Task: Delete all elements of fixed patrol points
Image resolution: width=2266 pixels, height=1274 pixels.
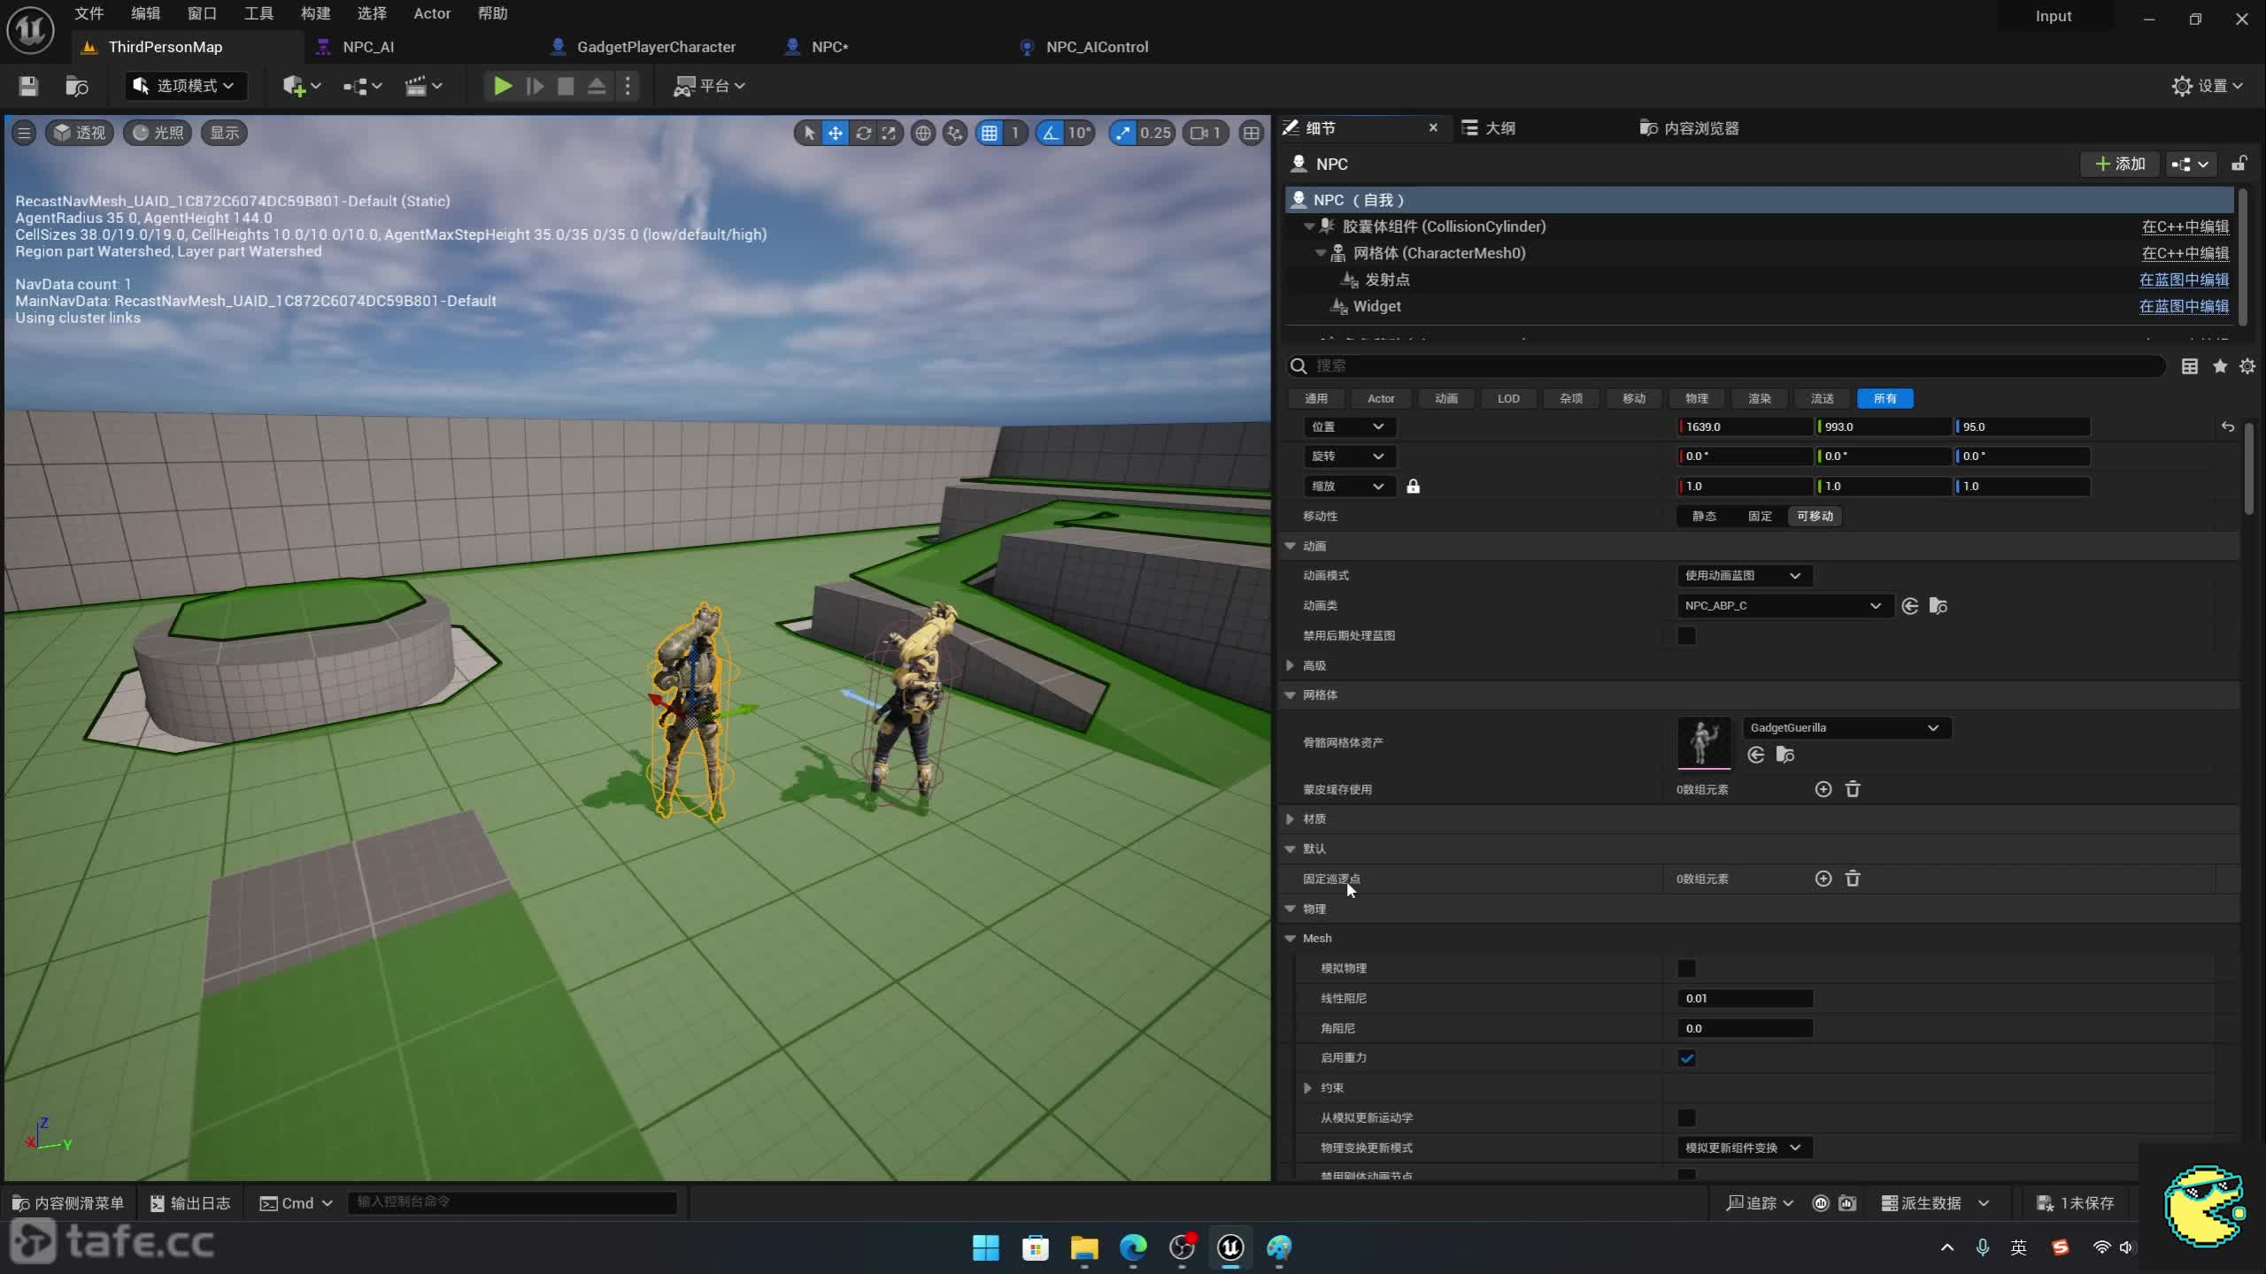Action: point(1853,879)
